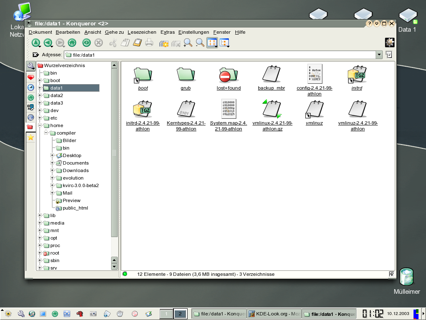
Task: Open the Lesezeichen menu
Action: tap(142, 32)
